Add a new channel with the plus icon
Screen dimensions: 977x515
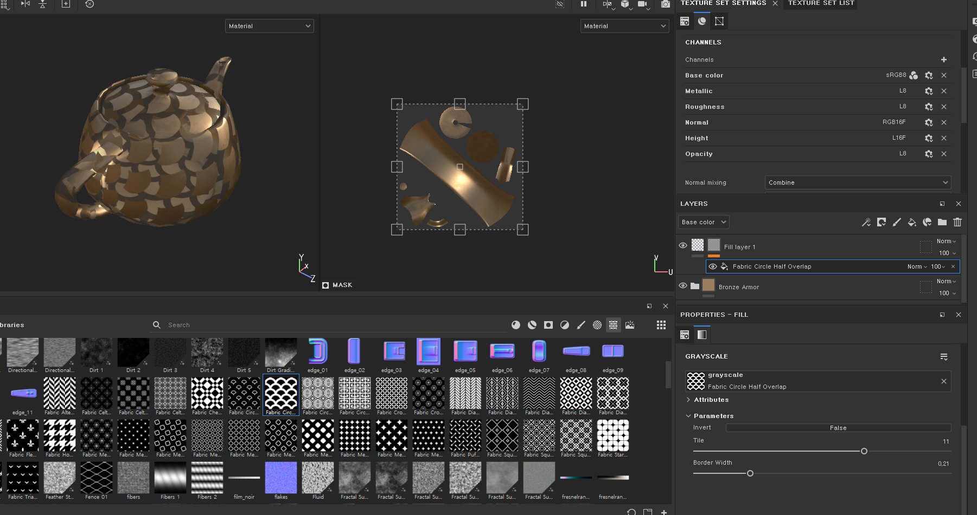pos(944,60)
